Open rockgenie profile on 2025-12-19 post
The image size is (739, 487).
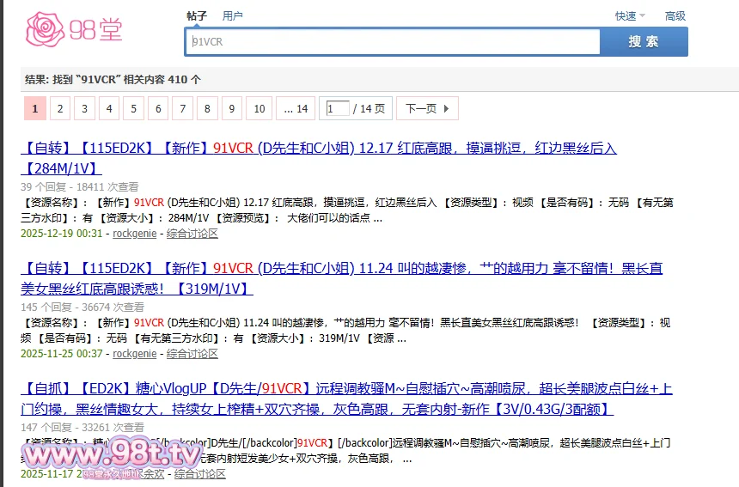click(x=134, y=234)
